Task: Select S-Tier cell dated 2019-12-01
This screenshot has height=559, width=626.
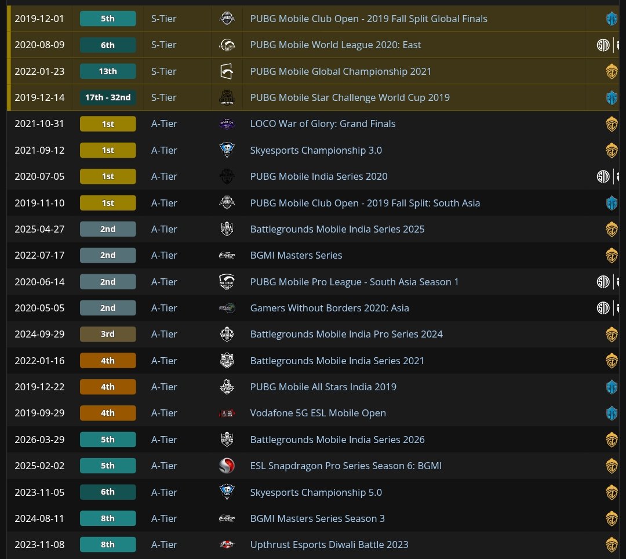Action: 163,19
